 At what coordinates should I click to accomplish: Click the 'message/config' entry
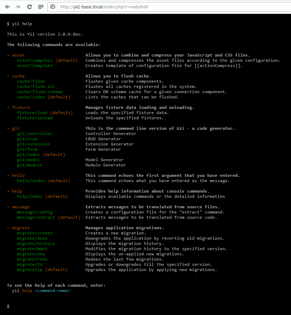(x=35, y=212)
